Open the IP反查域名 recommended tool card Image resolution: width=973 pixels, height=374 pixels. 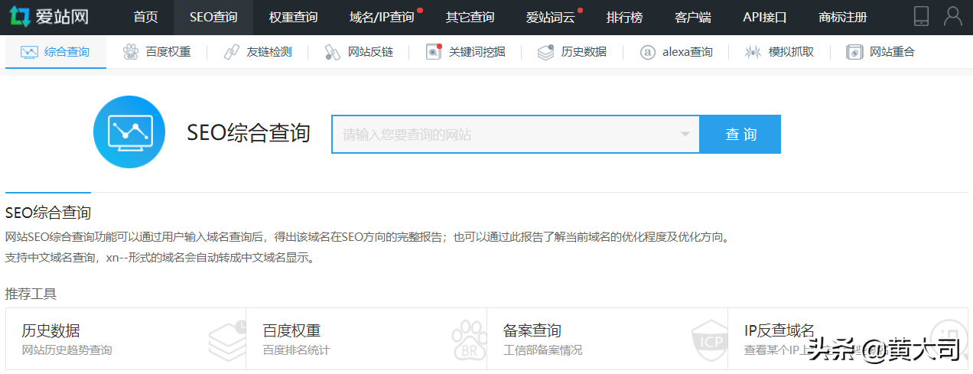[x=848, y=339]
